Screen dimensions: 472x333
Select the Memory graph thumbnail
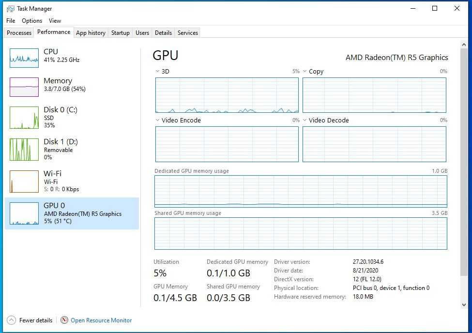24,87
